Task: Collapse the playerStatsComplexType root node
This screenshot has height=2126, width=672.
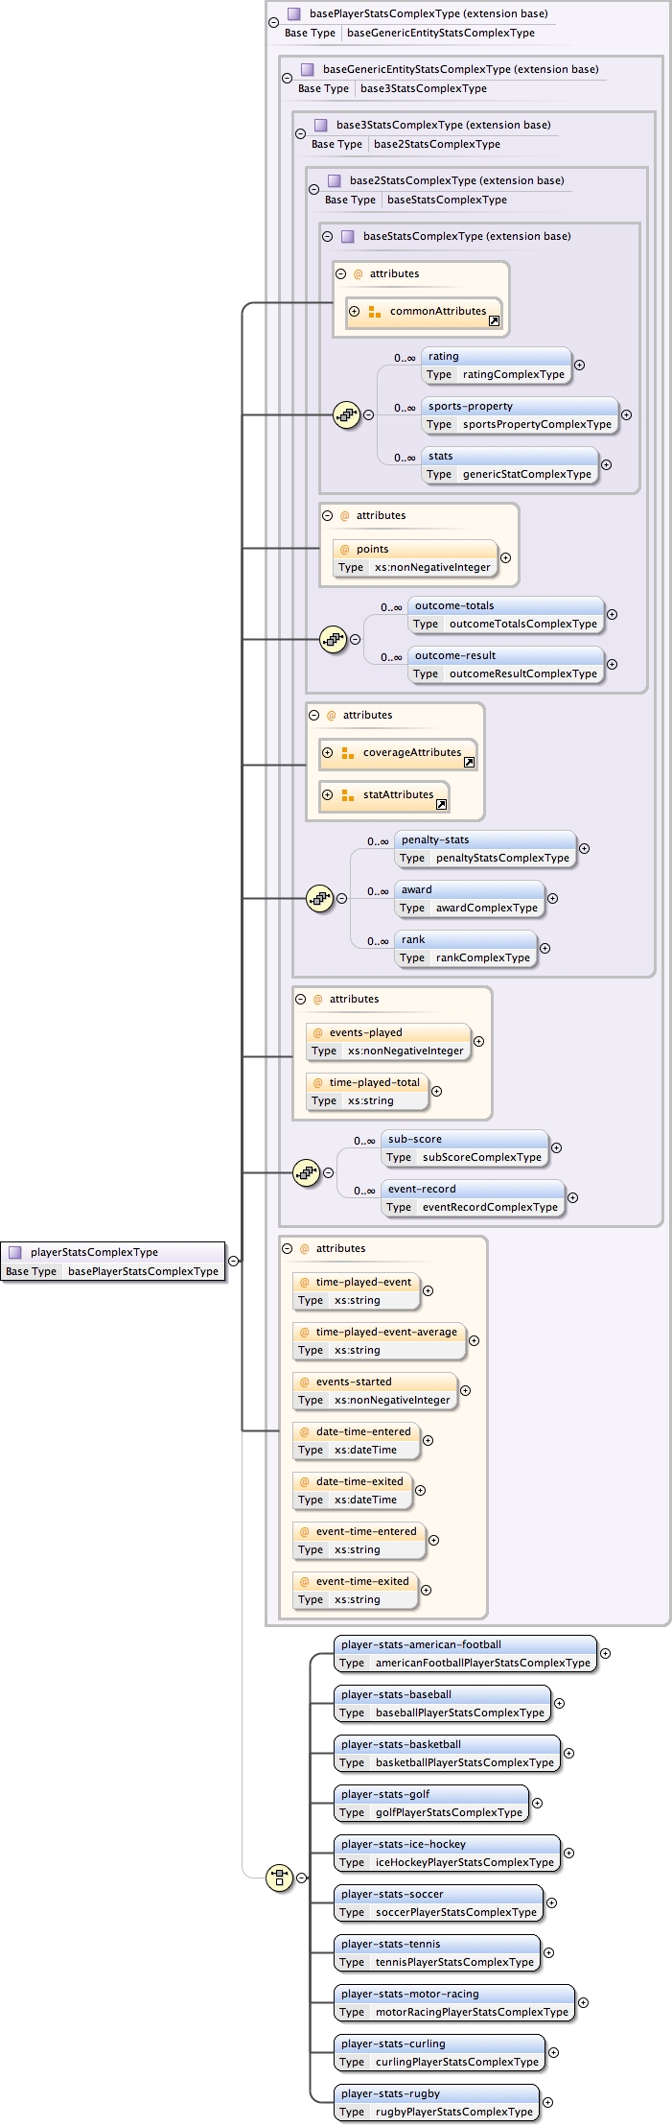Action: pyautogui.click(x=233, y=1261)
